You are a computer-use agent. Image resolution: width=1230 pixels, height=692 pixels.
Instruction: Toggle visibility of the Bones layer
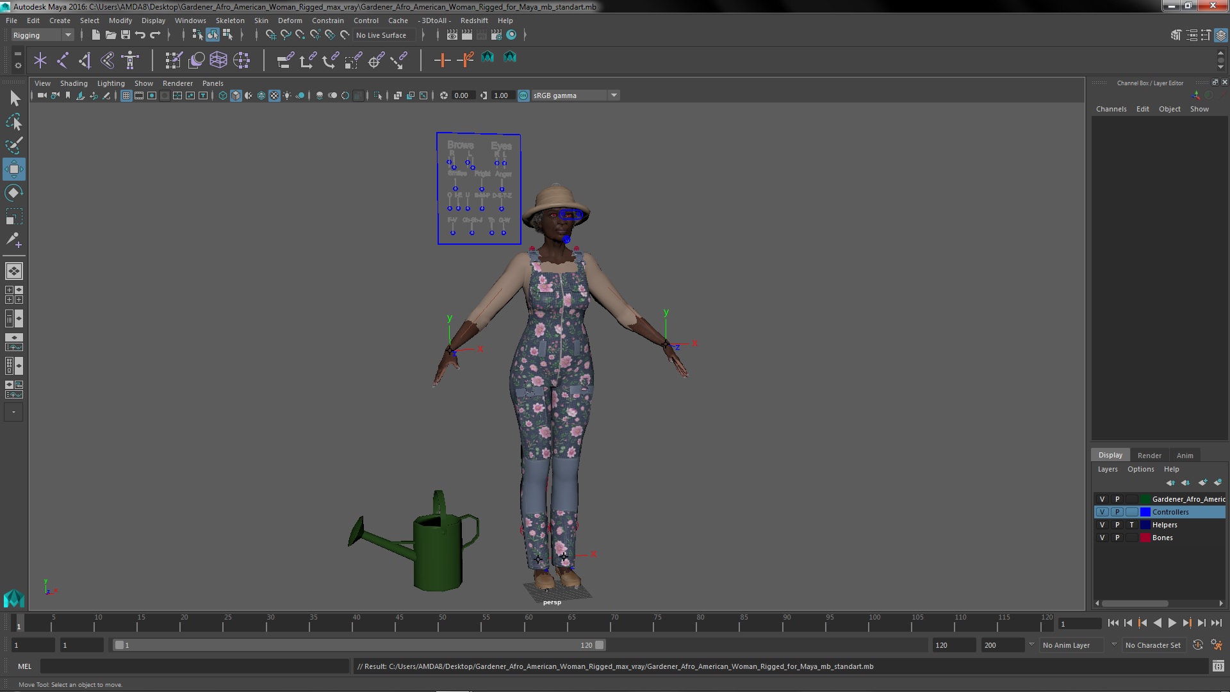pos(1102,538)
